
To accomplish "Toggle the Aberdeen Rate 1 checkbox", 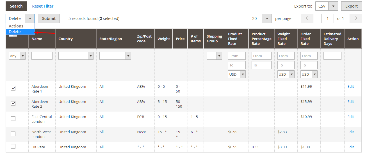I will [x=13, y=88].
